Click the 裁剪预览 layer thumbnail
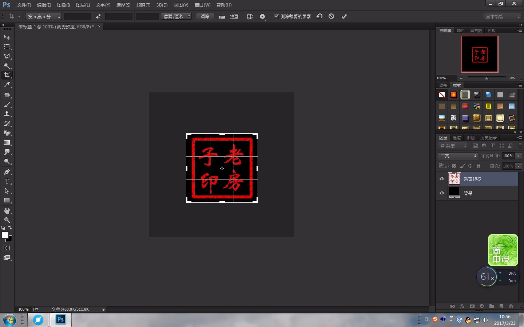This screenshot has width=524, height=327. pos(454,179)
